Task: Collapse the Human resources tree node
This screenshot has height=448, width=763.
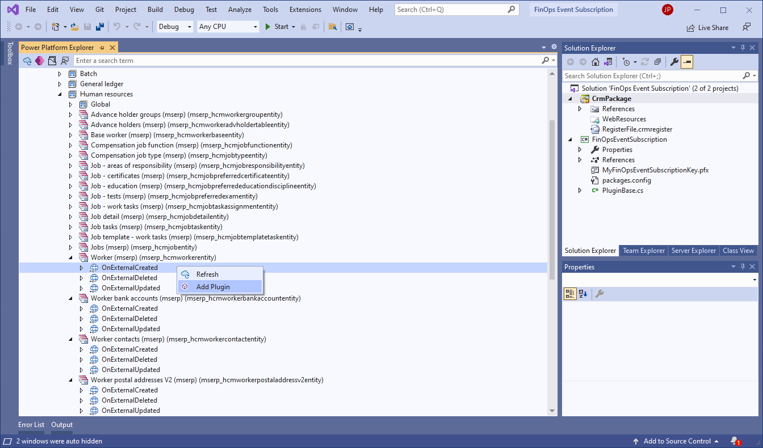Action: [60, 94]
